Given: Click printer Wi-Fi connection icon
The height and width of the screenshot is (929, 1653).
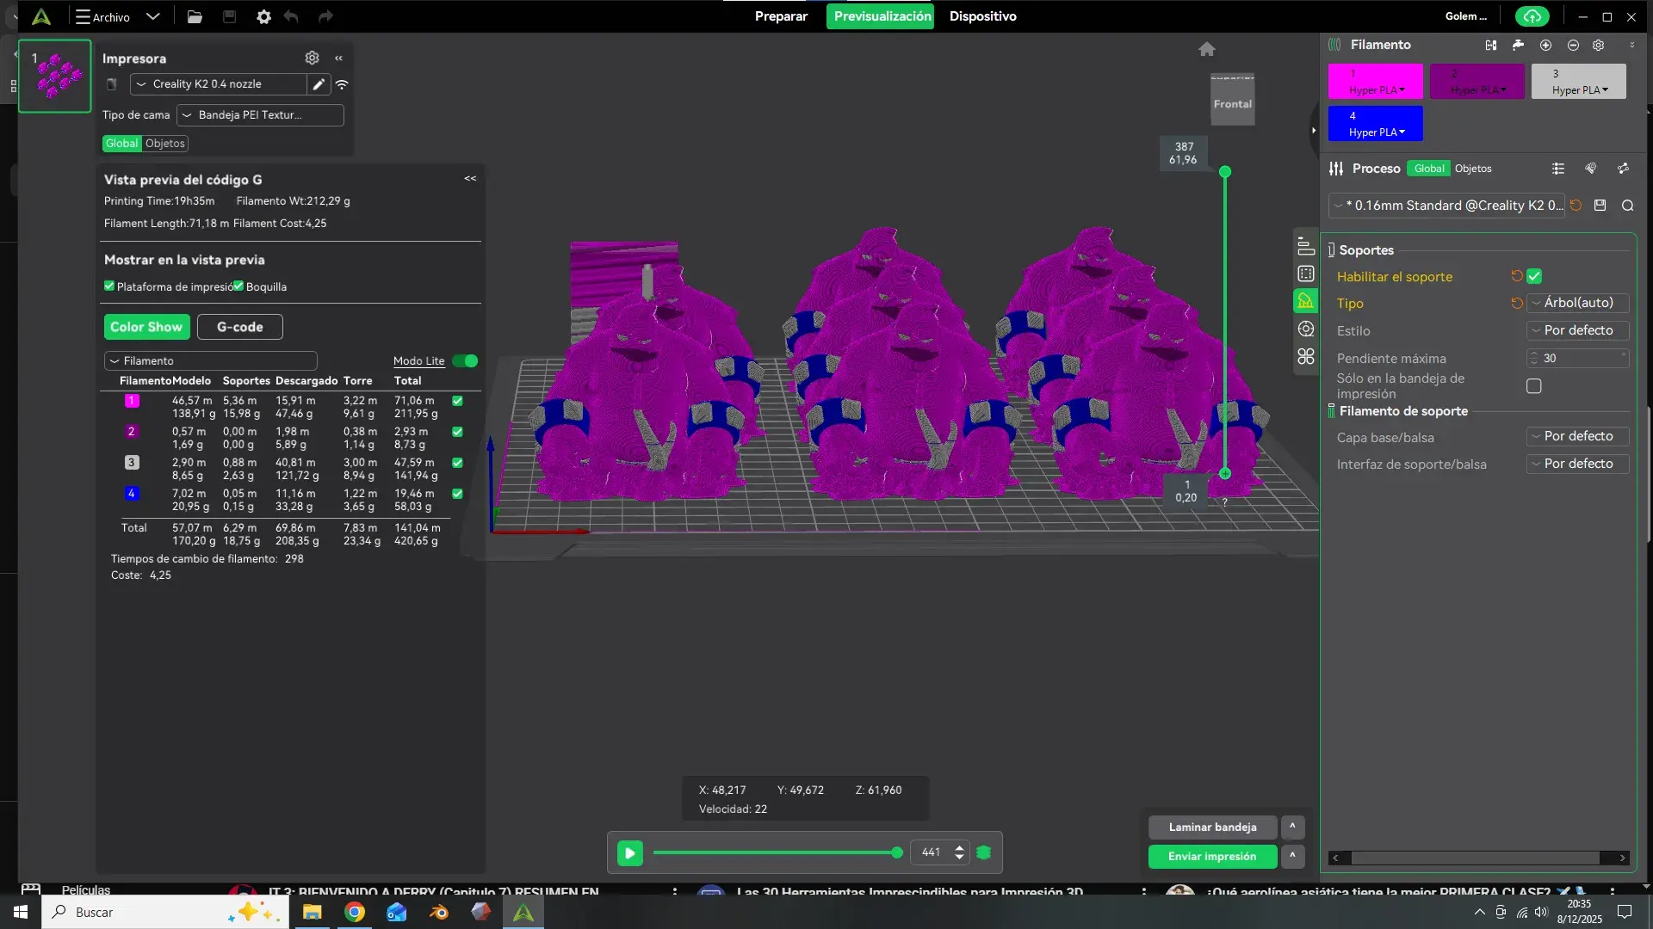Looking at the screenshot, I should (x=342, y=84).
